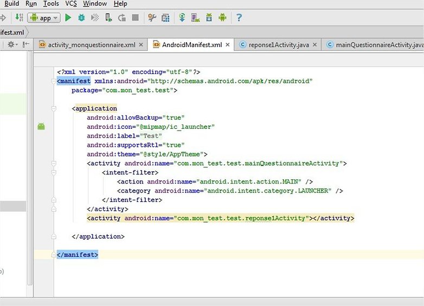Image resolution: width=424 pixels, height=306 pixels.
Task: Click Attach debugger to Android process icon
Action: point(108,18)
